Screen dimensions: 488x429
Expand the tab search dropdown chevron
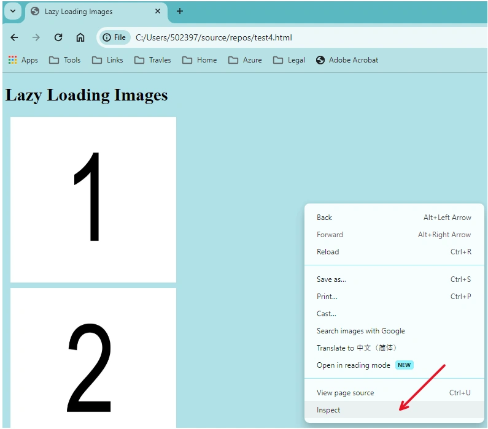(x=13, y=11)
